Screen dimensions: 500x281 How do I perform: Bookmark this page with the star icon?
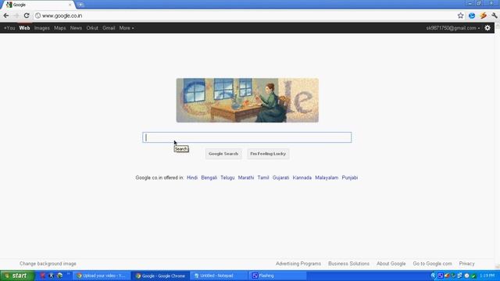click(x=460, y=16)
